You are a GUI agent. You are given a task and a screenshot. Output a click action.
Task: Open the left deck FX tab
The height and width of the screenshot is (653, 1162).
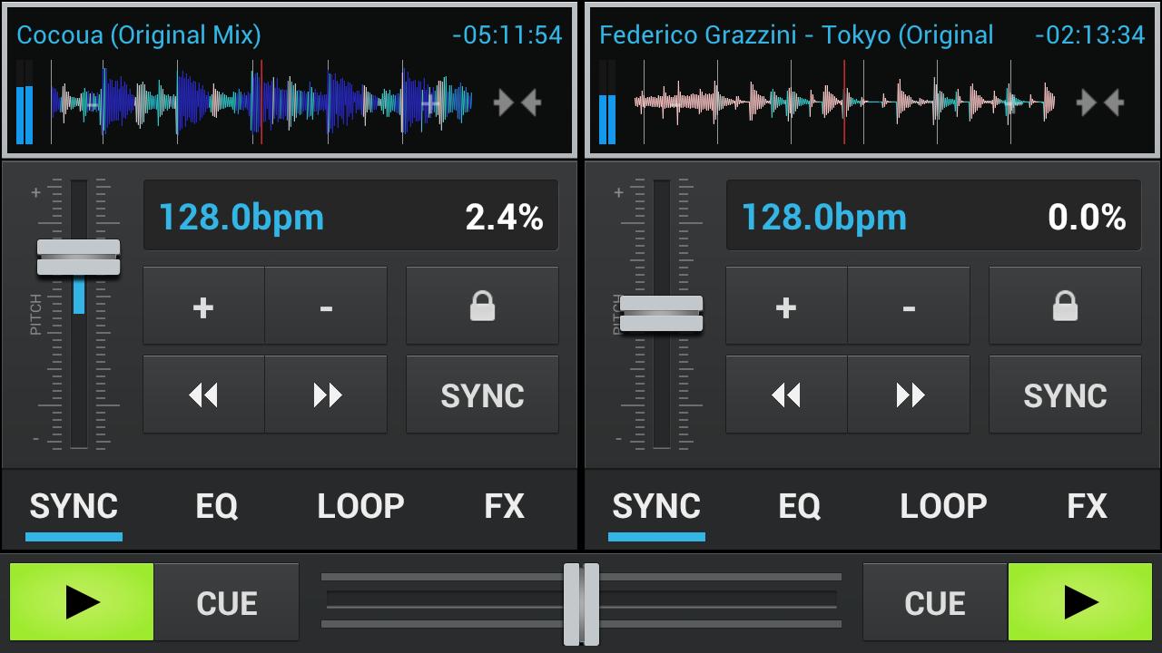[504, 506]
